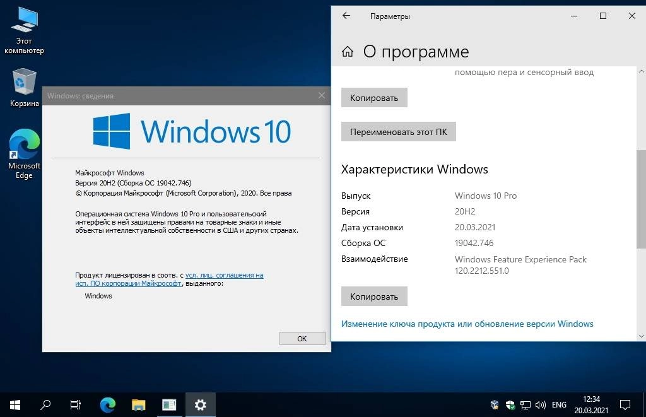The image size is (646, 417).
Task: Launch Edge from the taskbar
Action: (107, 405)
